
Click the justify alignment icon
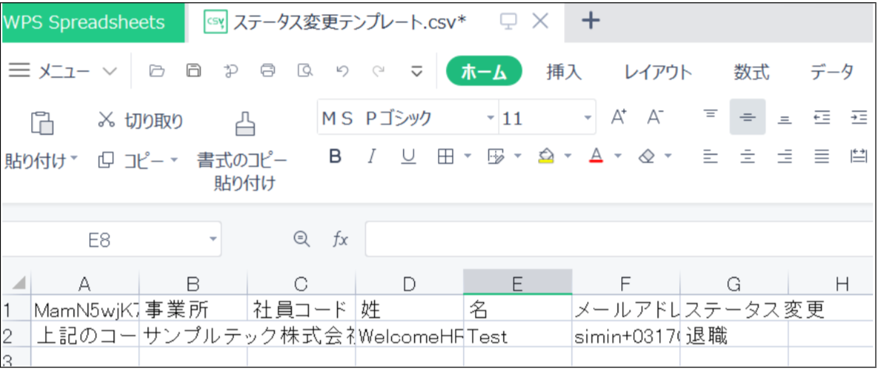[x=822, y=157]
